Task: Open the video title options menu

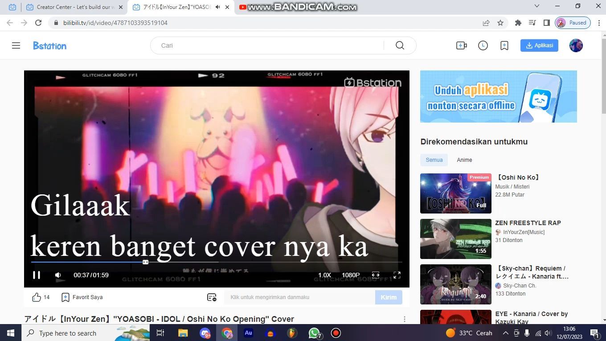Action: (405, 319)
